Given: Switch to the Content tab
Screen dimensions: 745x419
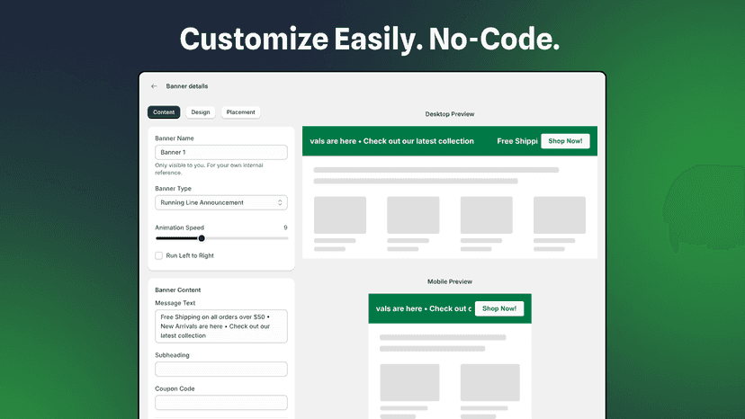Looking at the screenshot, I should [164, 112].
